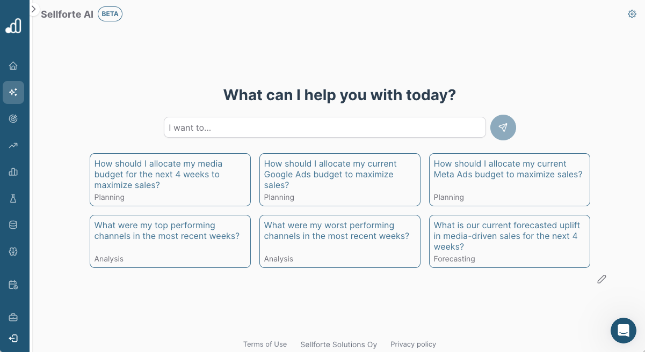Go to the Home page icon

(13, 66)
